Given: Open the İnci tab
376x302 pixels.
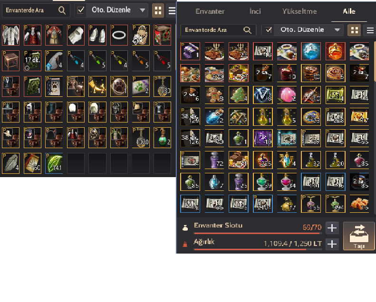Looking at the screenshot, I should (255, 11).
